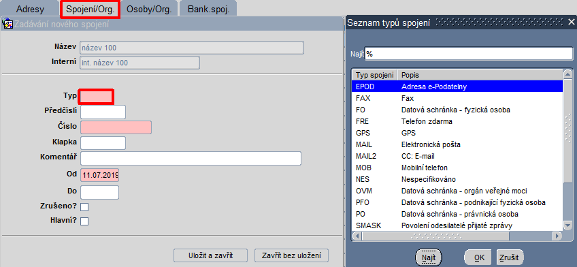Click the Zrušit button
Viewport: 577px width, 267px height.
coord(510,257)
